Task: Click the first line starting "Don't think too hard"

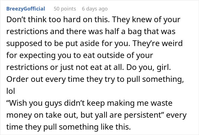Action: (93, 20)
